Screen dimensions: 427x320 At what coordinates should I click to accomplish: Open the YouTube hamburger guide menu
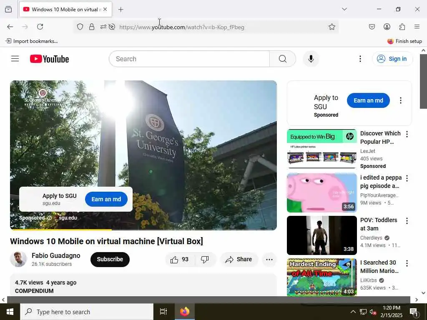pos(15,59)
